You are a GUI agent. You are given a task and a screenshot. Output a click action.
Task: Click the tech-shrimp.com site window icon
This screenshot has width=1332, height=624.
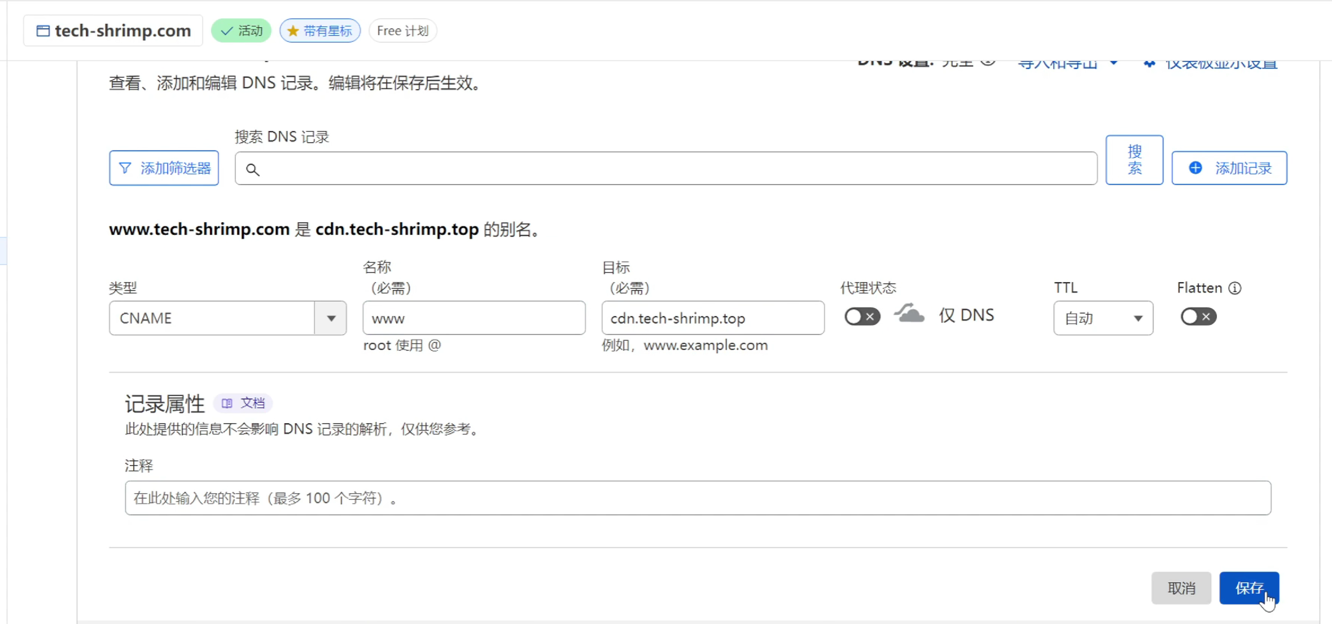tap(43, 31)
